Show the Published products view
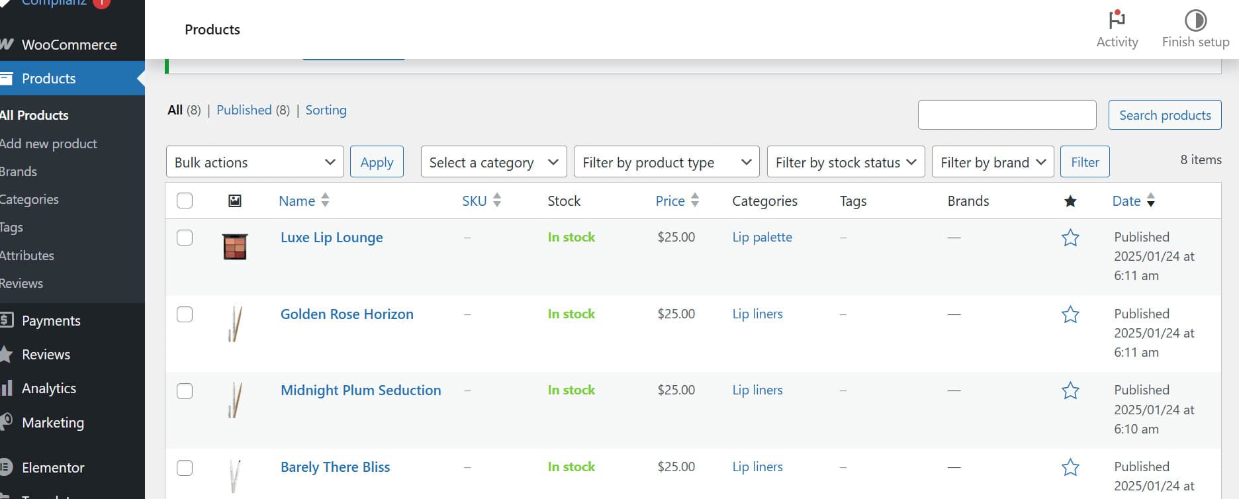Image resolution: width=1239 pixels, height=499 pixels. coord(244,110)
